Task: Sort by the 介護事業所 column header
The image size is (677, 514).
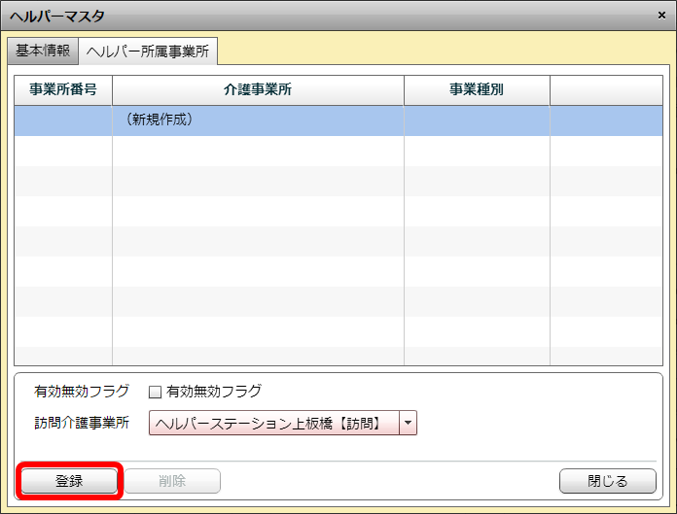Action: 258,90
